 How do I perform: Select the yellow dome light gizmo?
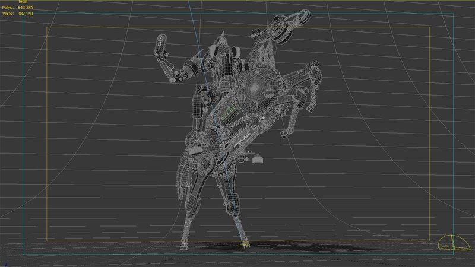[449, 242]
